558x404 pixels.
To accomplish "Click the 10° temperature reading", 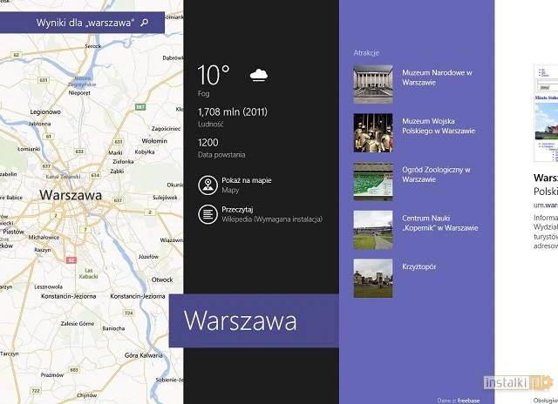I will click(x=214, y=75).
